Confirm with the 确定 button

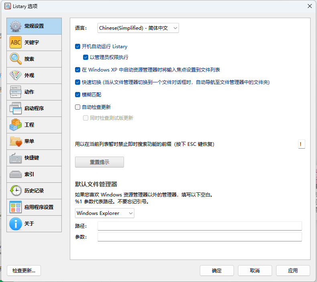(x=217, y=271)
